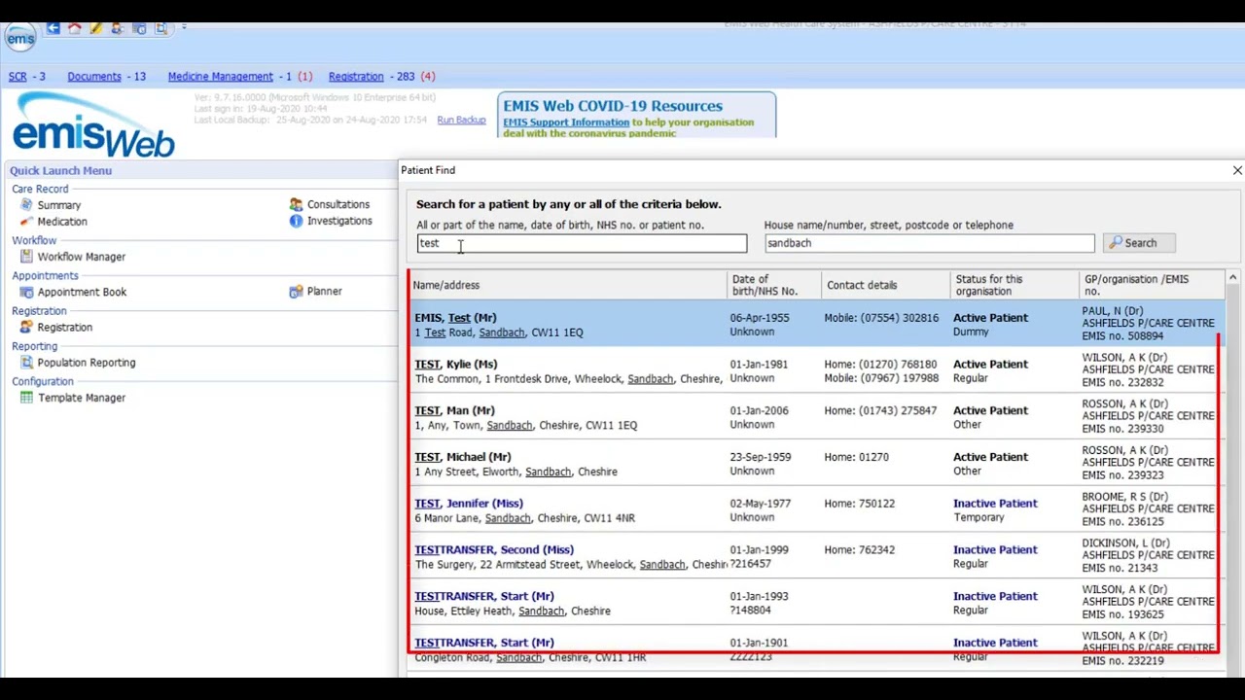
Task: Click the date 06-Apr-1955
Action: point(760,318)
